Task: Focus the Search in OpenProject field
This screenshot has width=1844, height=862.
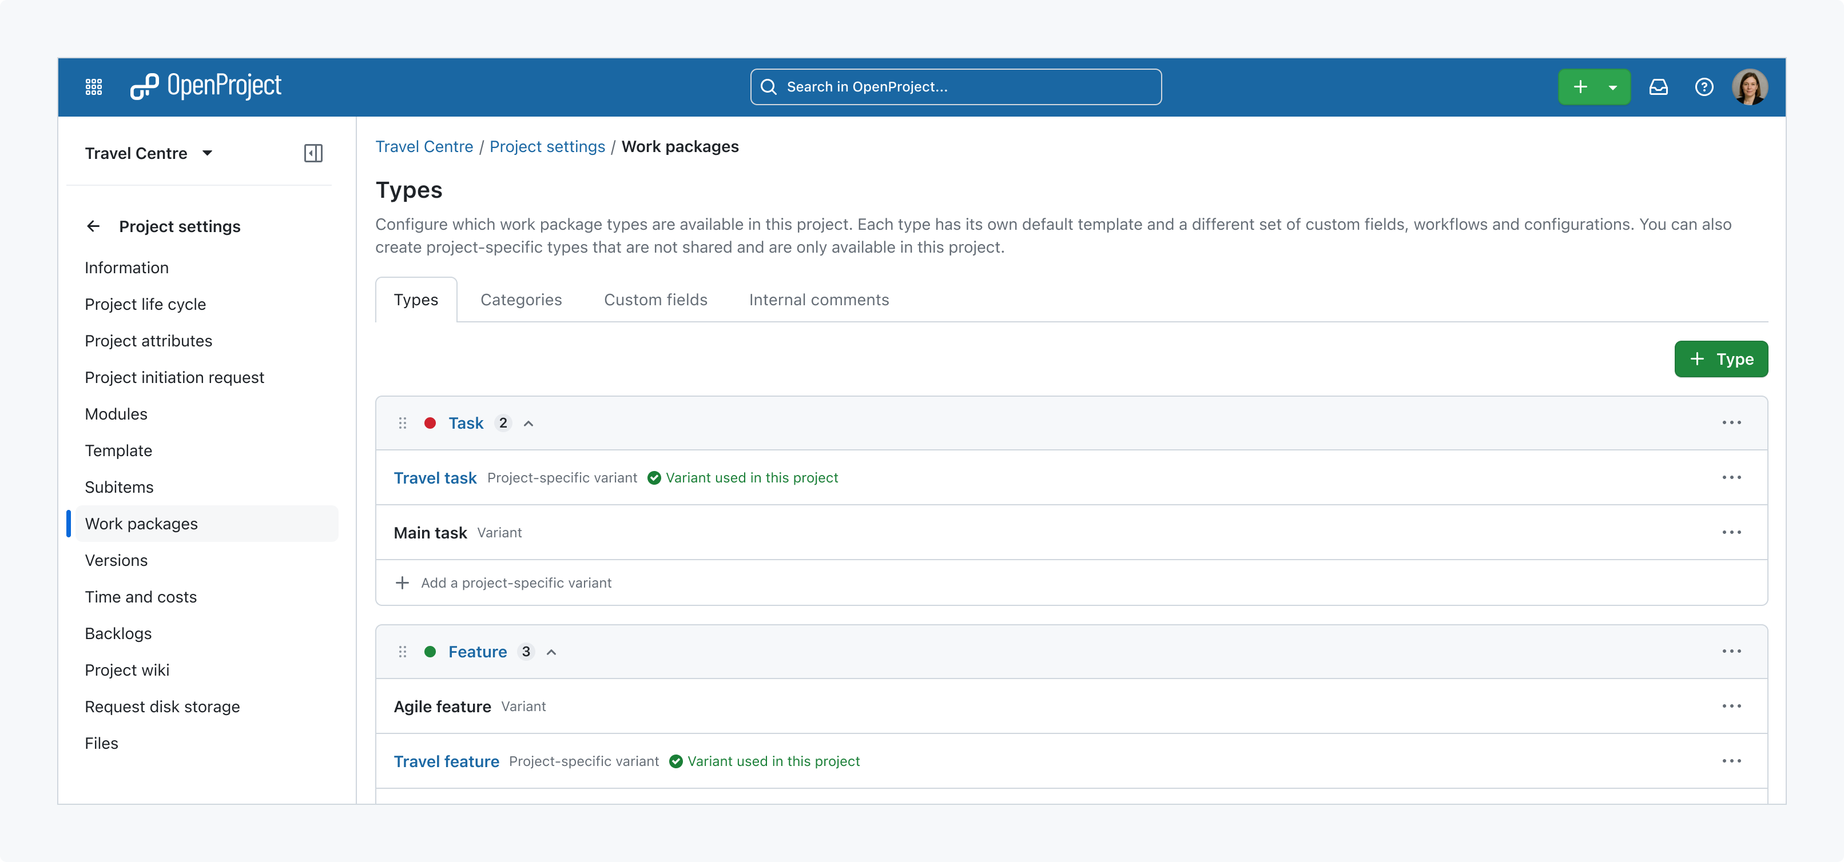Action: tap(956, 86)
